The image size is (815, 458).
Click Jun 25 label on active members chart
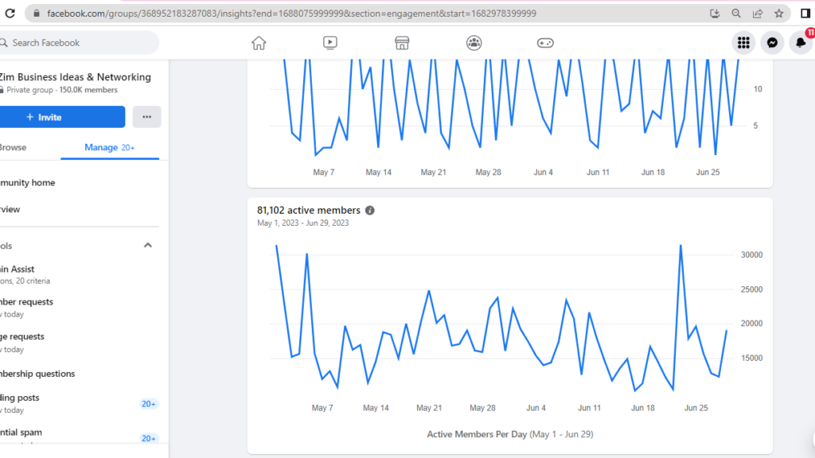pos(696,408)
